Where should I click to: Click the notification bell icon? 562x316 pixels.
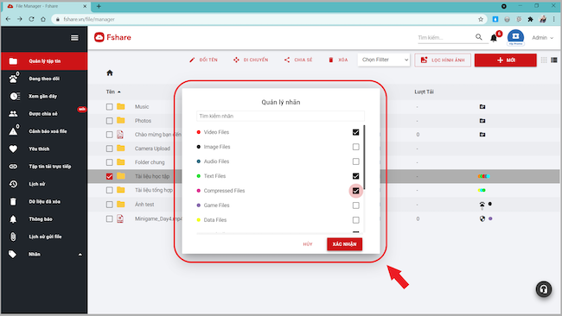point(494,38)
